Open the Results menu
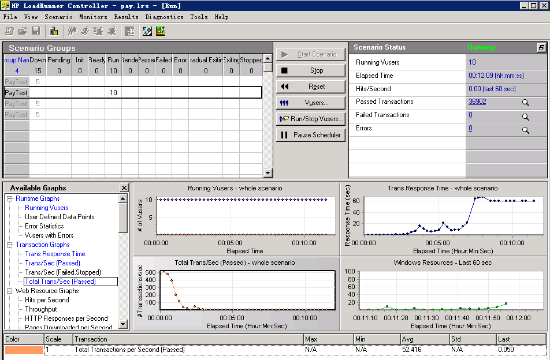550x360 pixels. 127,17
